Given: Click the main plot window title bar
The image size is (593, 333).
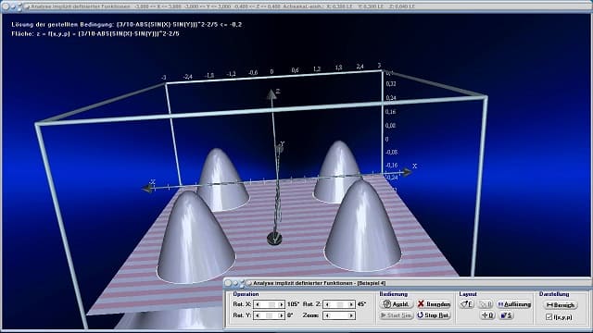Looking at the screenshot, I should coord(296,6).
